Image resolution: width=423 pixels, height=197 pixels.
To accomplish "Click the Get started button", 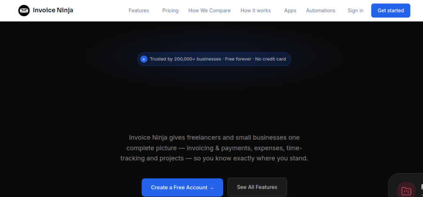I will click(x=391, y=10).
